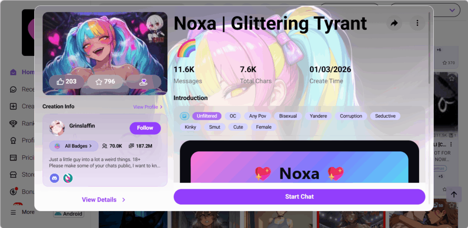Expand View Details link
The image size is (468, 228).
103,200
